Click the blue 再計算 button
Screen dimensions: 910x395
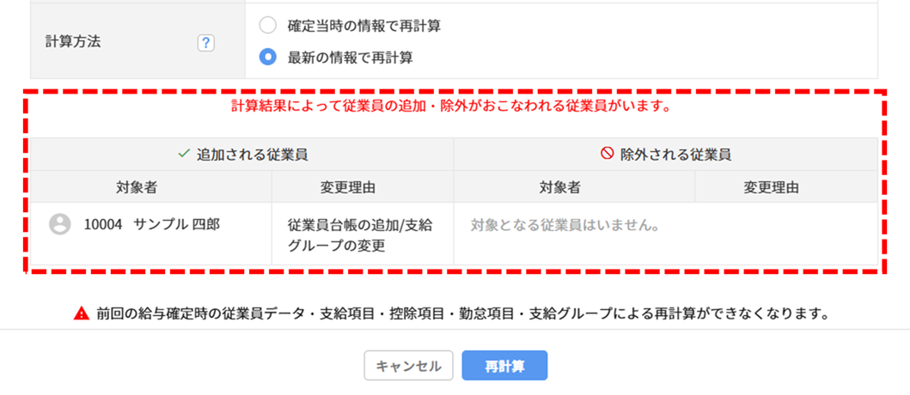[504, 366]
